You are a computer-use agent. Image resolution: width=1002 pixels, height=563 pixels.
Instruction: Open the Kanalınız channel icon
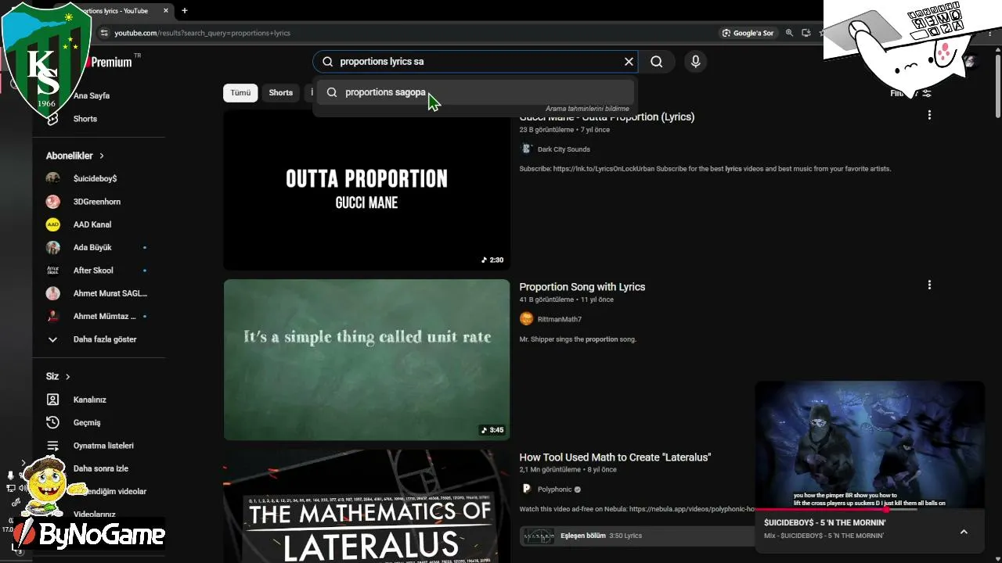[x=52, y=400]
